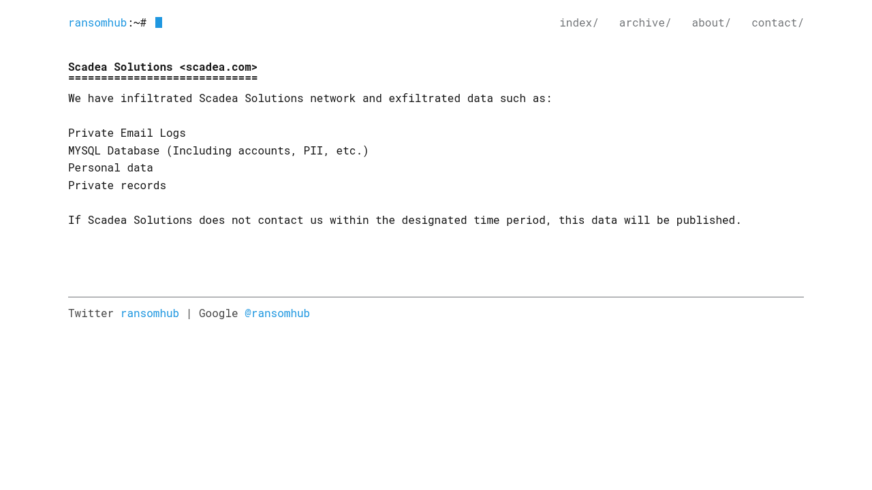The image size is (872, 490).
Task: Click the ransomhub logo link in header
Action: [97, 23]
